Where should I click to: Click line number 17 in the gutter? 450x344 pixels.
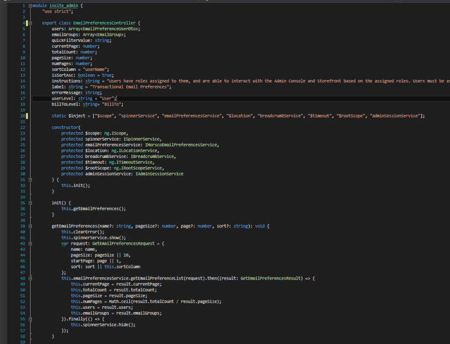[22, 98]
